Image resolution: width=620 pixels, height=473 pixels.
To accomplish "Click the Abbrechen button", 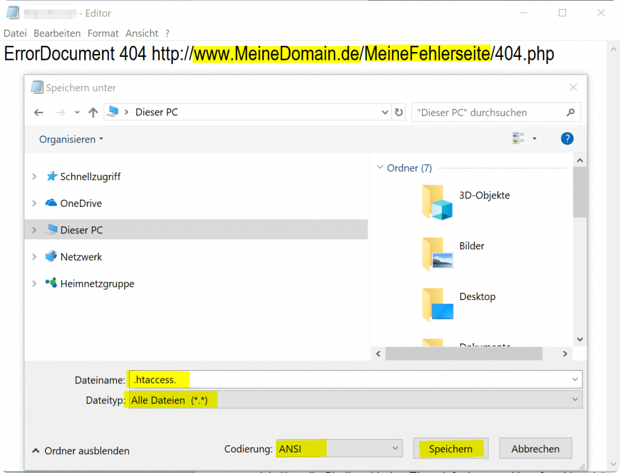I will [535, 448].
